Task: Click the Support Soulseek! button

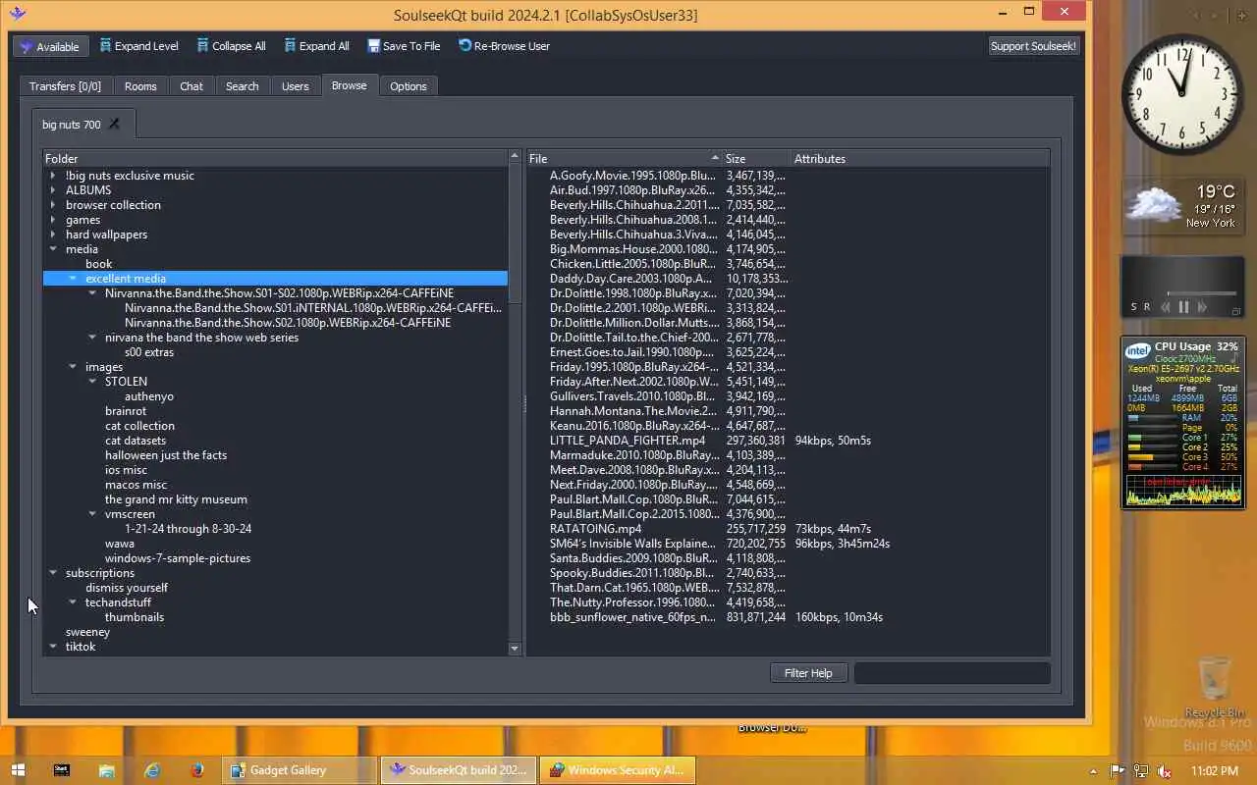Action: [x=1033, y=46]
